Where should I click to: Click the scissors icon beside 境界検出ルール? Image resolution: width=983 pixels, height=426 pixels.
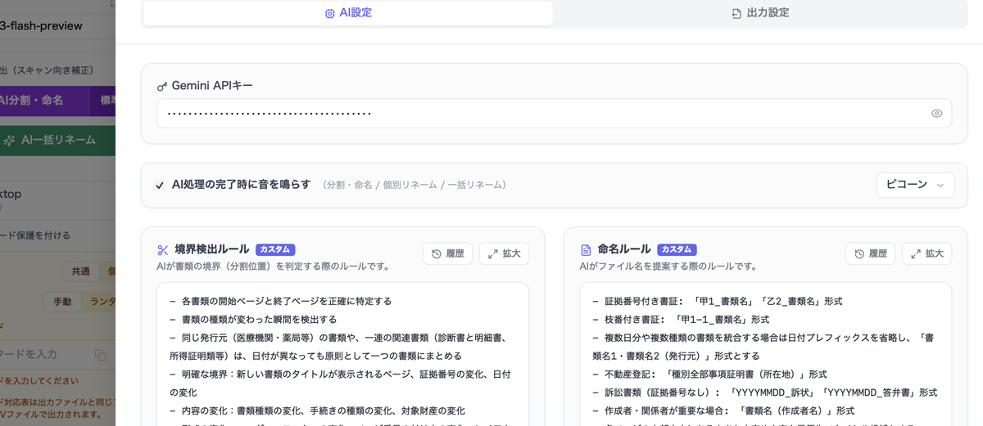(162, 250)
